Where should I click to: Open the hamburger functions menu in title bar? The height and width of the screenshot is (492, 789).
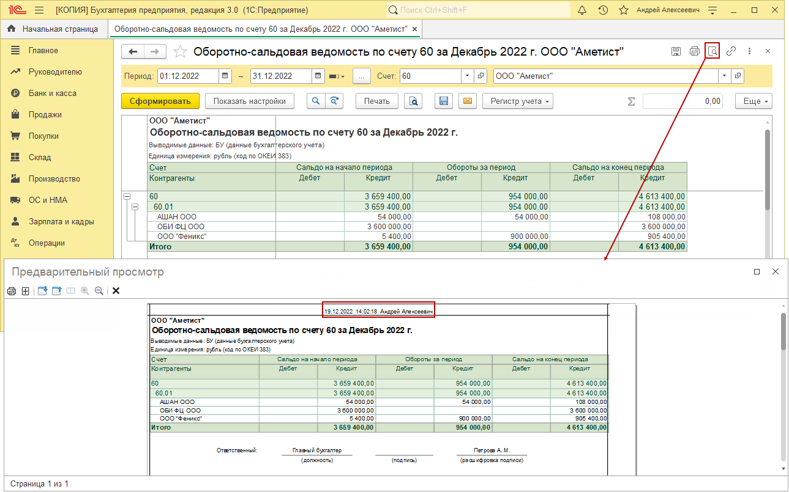[39, 10]
